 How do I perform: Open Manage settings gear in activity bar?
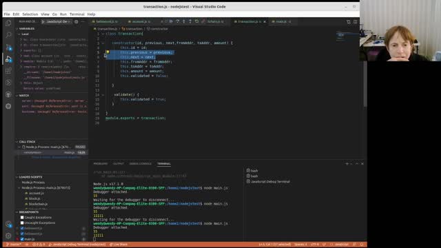(x=8, y=236)
